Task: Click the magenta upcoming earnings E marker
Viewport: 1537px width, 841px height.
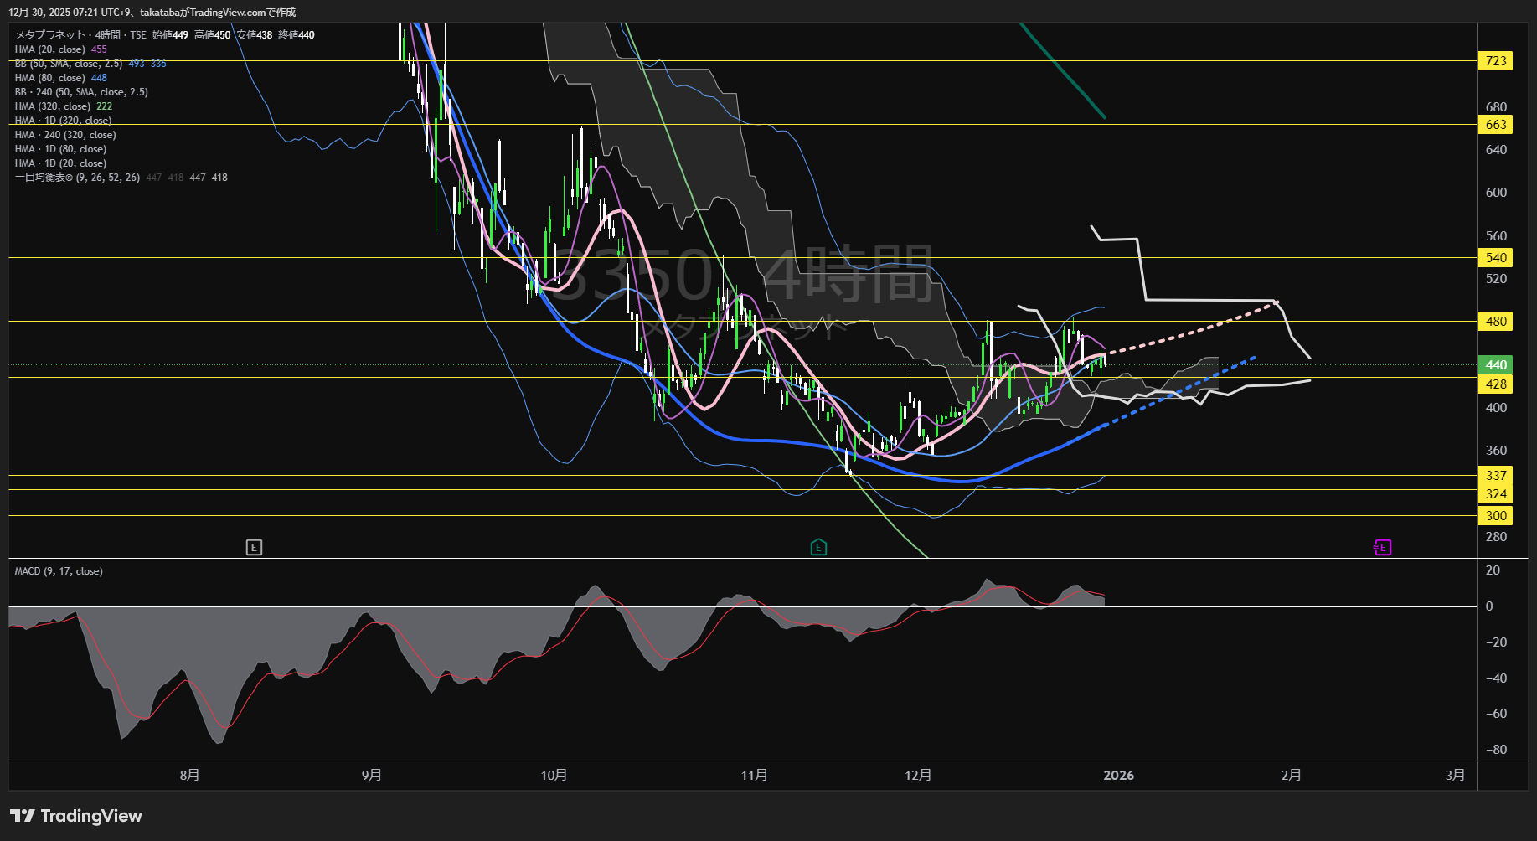Action: [1382, 548]
